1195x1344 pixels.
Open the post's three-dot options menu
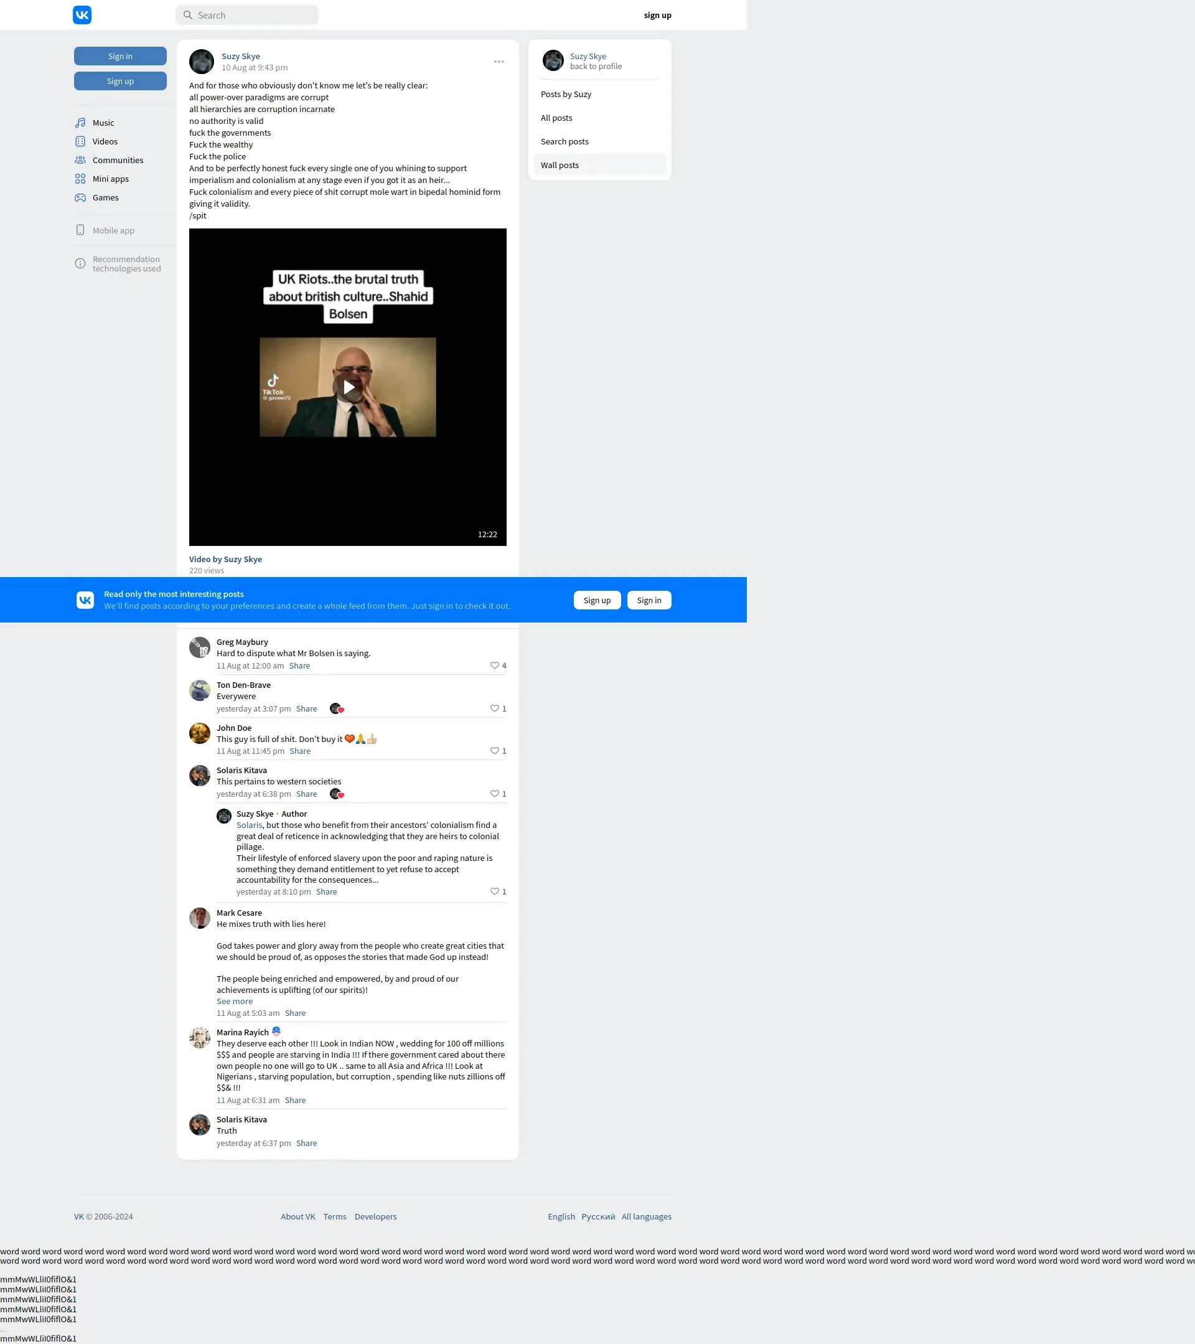click(x=499, y=62)
